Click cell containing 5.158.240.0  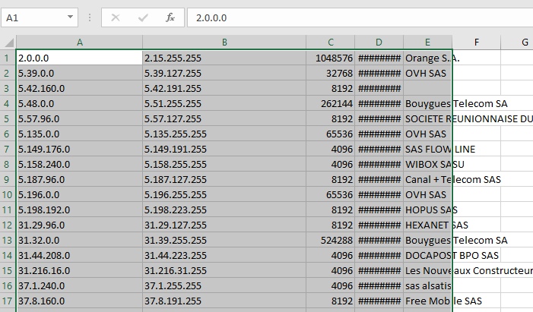80,164
